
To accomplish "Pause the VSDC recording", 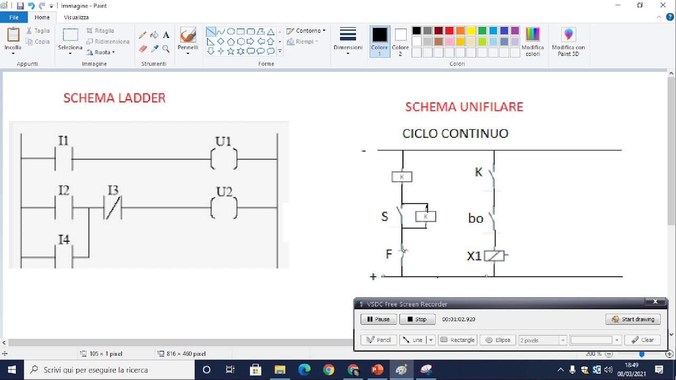I will click(x=379, y=319).
